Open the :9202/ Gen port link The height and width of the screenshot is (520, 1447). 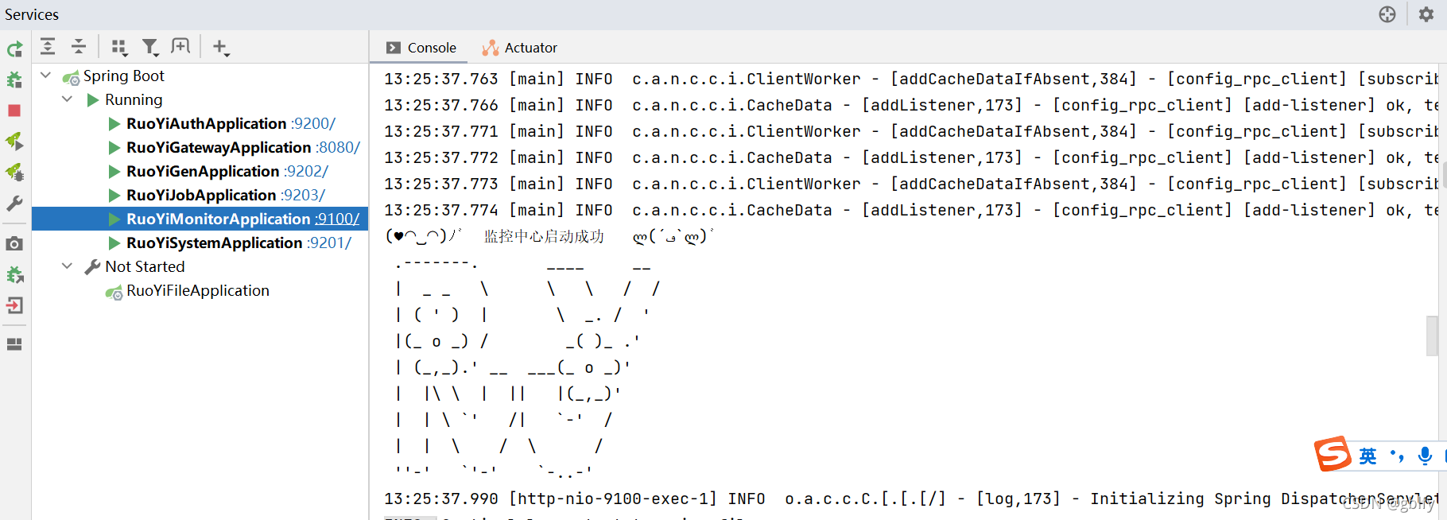click(x=306, y=171)
